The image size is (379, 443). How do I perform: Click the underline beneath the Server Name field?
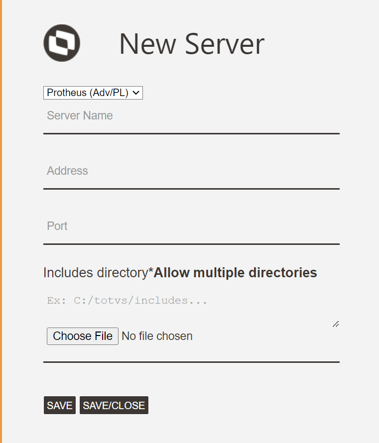pyautogui.click(x=191, y=133)
